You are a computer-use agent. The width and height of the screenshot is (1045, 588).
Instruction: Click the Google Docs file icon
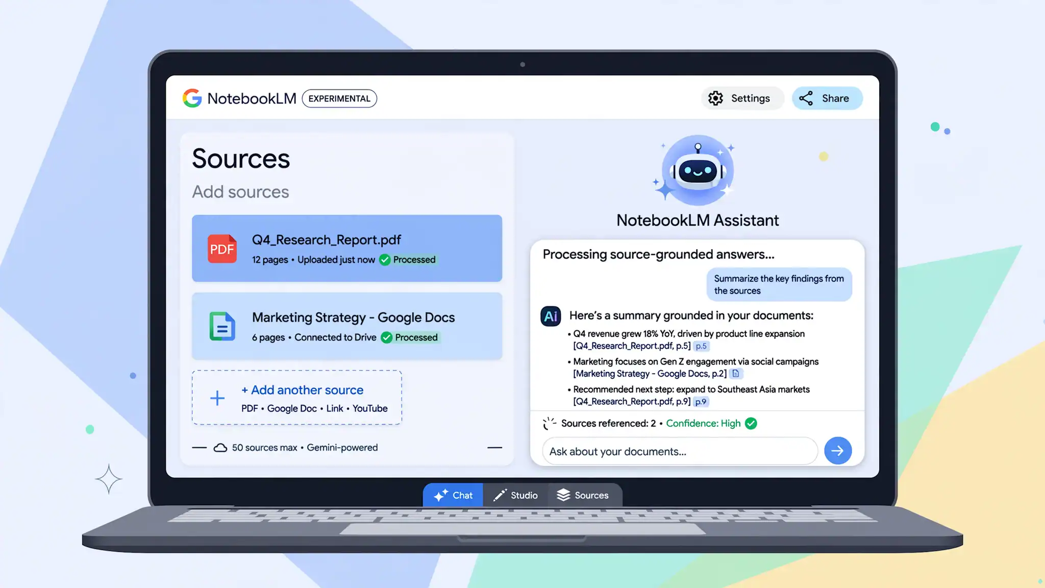click(222, 326)
